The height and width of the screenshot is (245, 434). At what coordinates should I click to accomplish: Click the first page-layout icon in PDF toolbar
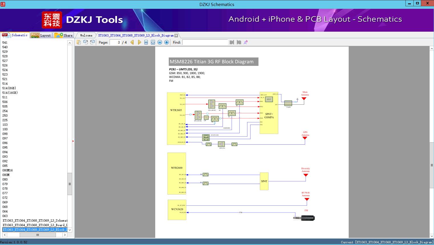click(x=79, y=42)
